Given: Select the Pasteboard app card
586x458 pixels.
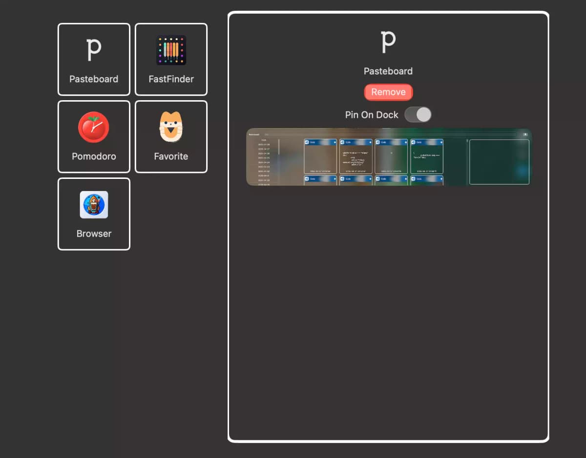Looking at the screenshot, I should pos(94,59).
